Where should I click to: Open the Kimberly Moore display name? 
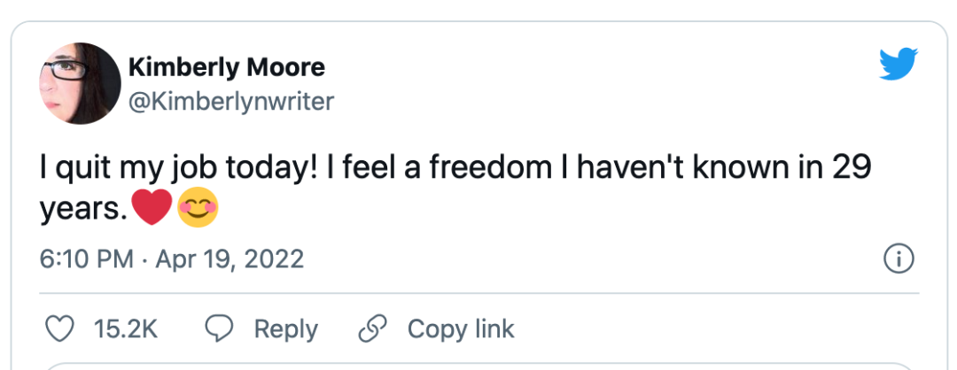(x=226, y=66)
